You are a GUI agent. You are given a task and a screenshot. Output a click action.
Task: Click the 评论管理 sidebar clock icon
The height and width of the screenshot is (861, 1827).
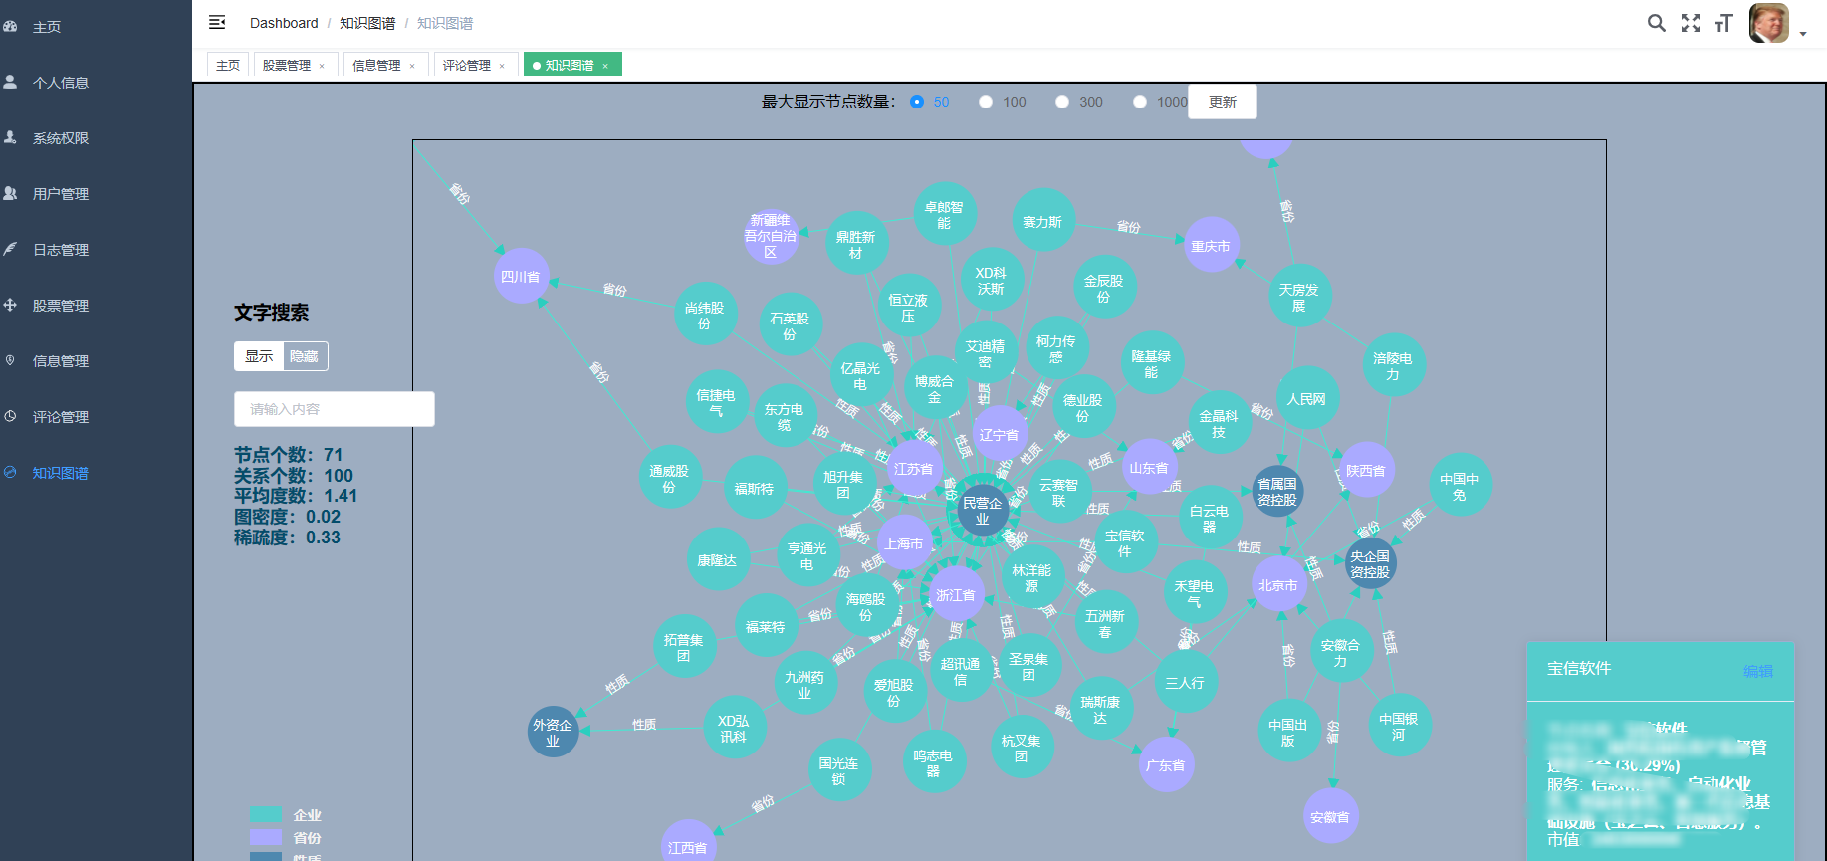(10, 416)
